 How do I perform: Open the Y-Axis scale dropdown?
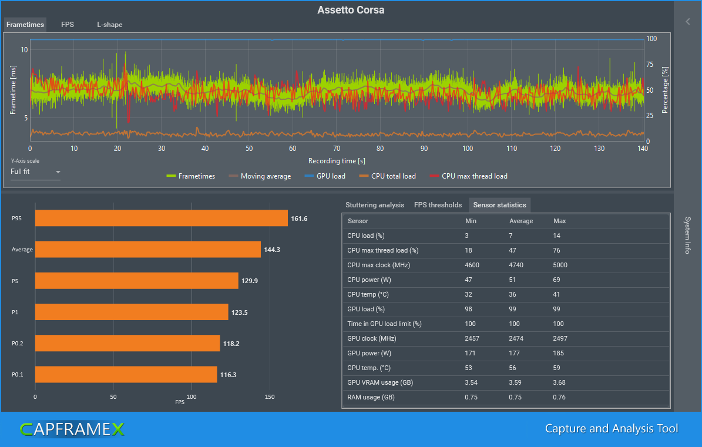35,172
